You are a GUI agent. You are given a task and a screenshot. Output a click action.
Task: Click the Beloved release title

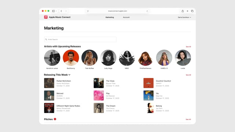point(60,93)
